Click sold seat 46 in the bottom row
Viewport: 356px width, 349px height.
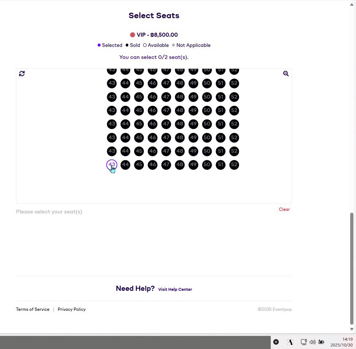point(153,165)
